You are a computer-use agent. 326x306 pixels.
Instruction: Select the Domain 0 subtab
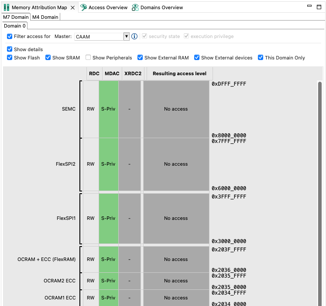tap(15, 26)
